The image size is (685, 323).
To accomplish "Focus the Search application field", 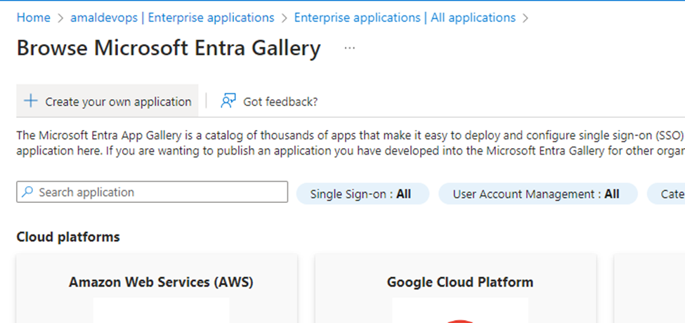I will pyautogui.click(x=152, y=192).
